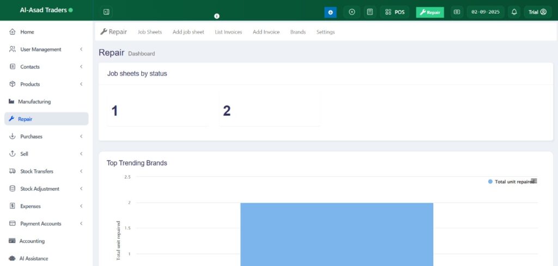Open the chart hamburger menu icon
Viewport: 558px width, 266px height.
(x=534, y=181)
